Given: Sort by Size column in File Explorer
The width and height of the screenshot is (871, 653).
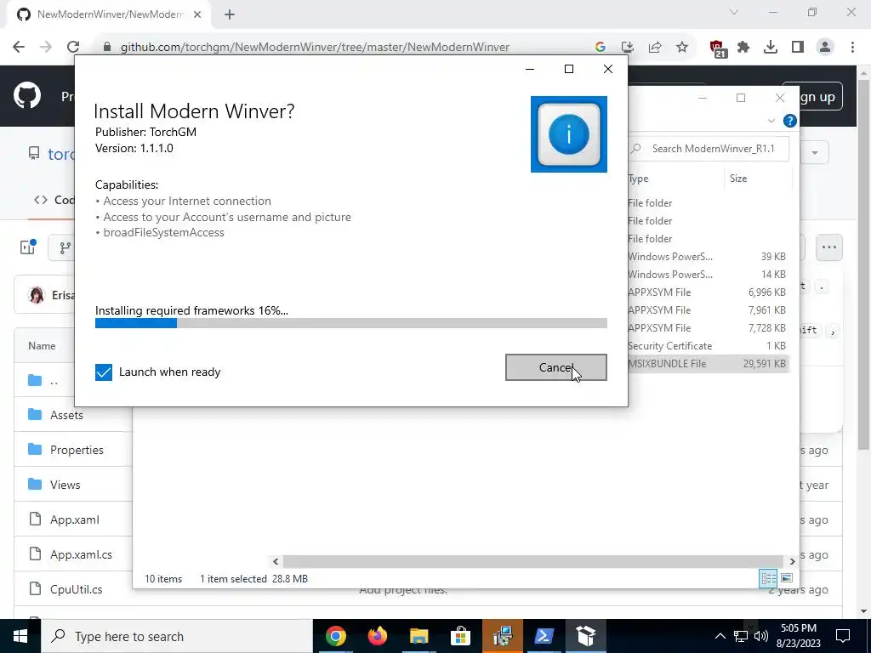Looking at the screenshot, I should click(x=758, y=179).
